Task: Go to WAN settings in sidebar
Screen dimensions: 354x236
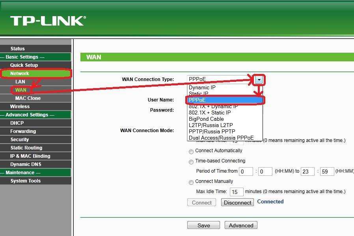Action: pyautogui.click(x=20, y=90)
